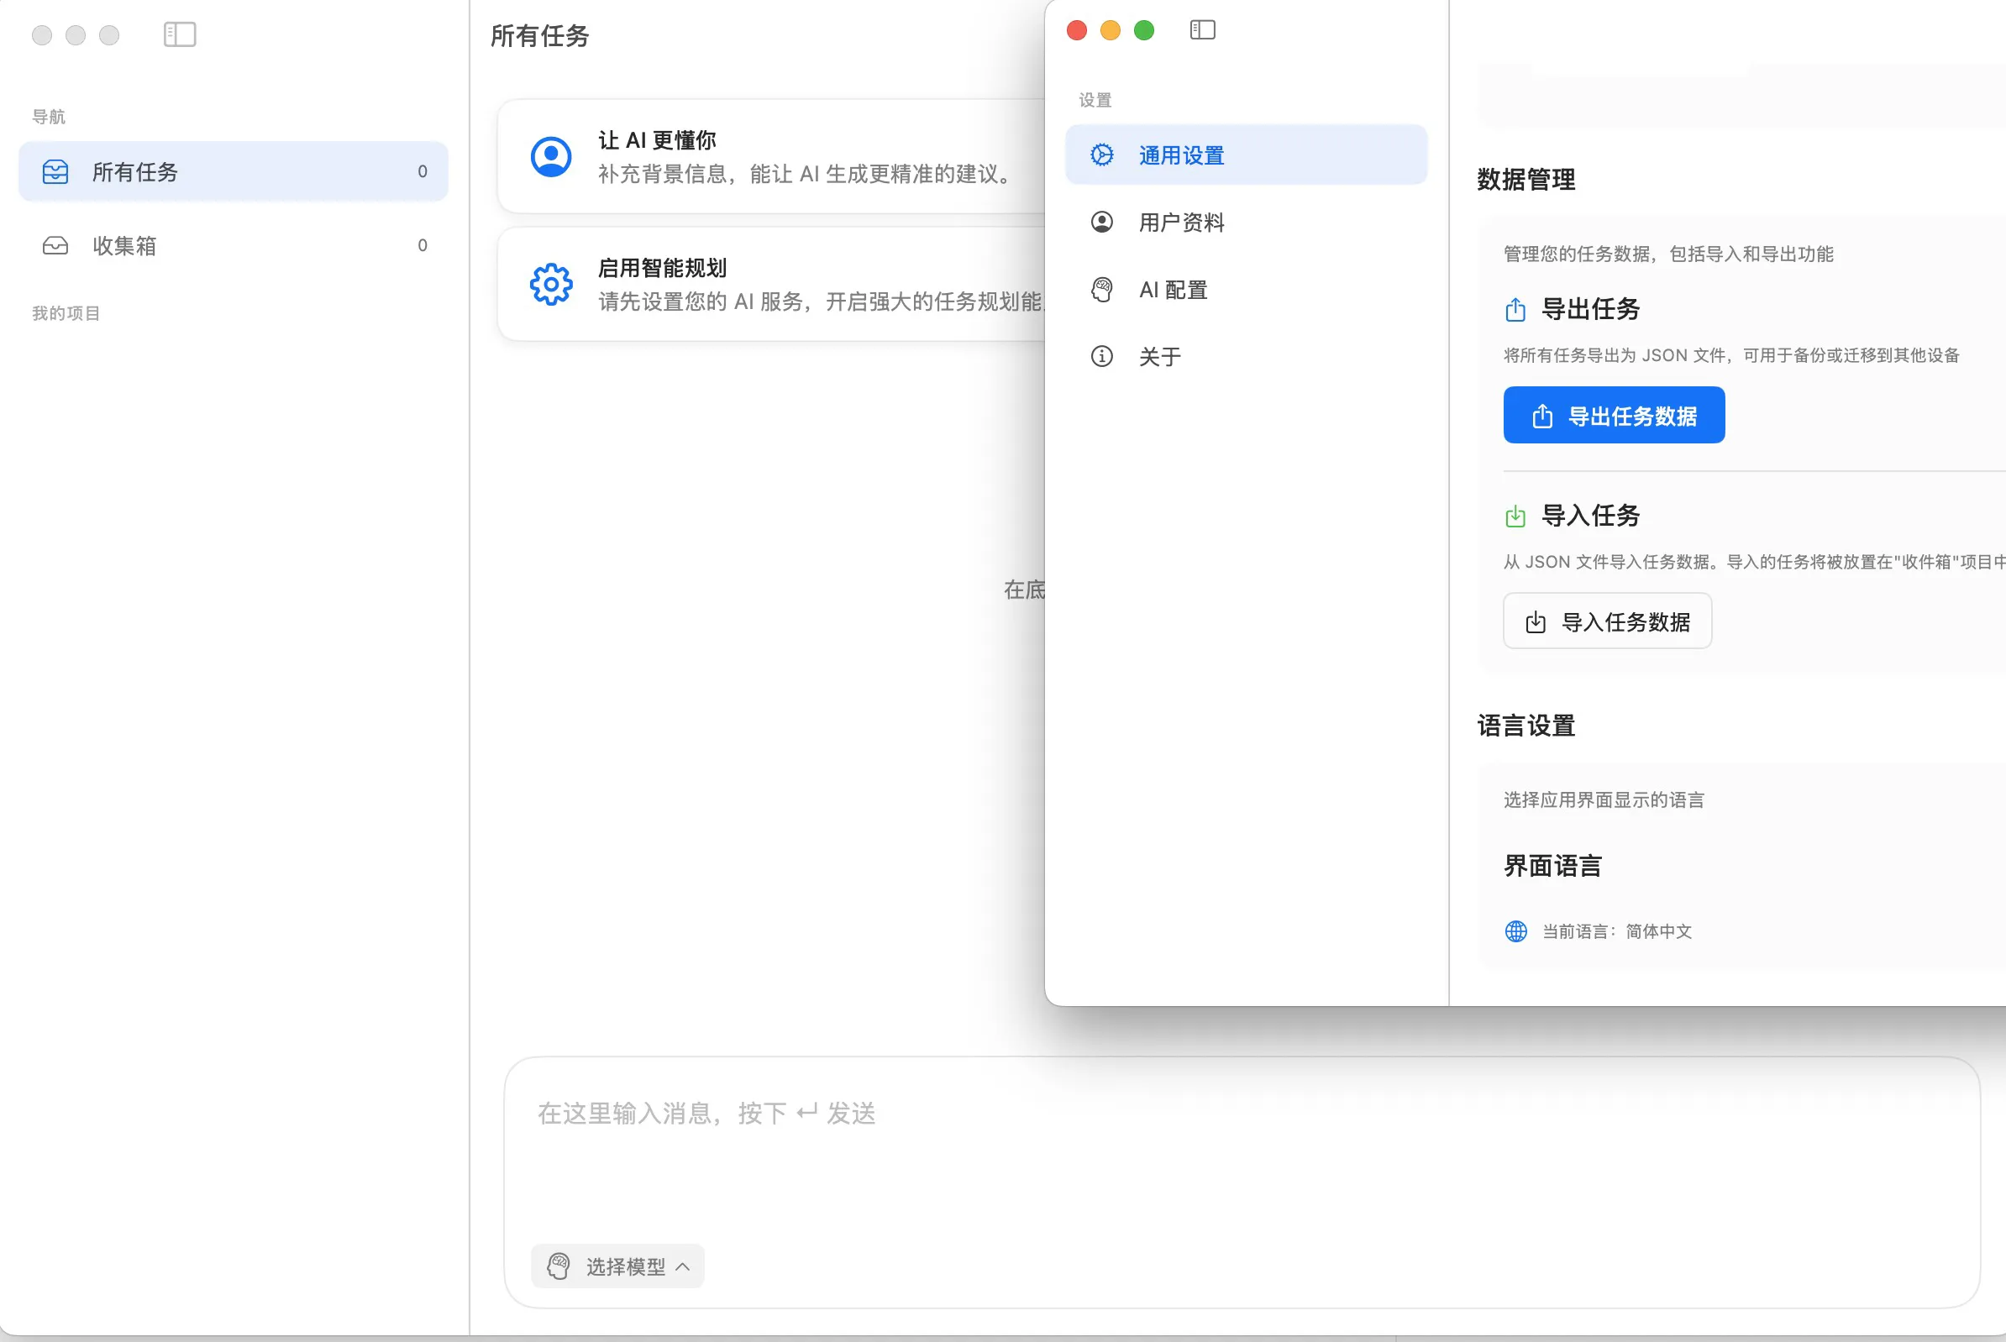Open the 启用智能规划 settings card
Image resolution: width=2006 pixels, height=1342 pixels.
(770, 282)
